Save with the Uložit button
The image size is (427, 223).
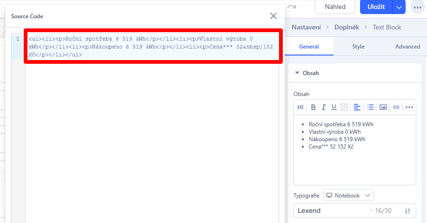pyautogui.click(x=376, y=7)
